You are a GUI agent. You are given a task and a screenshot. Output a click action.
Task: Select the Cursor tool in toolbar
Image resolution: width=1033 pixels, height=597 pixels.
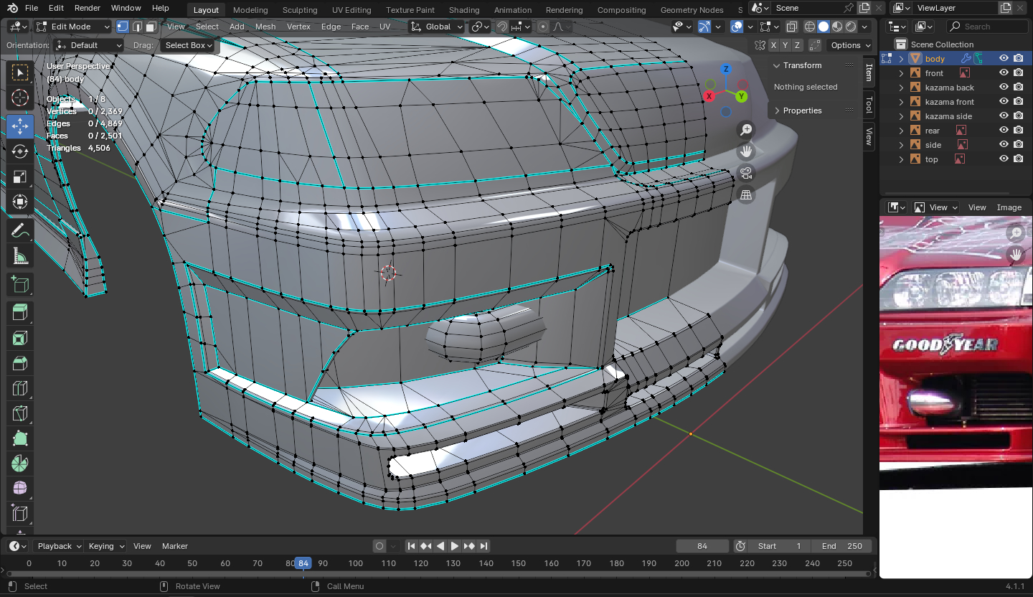20,98
